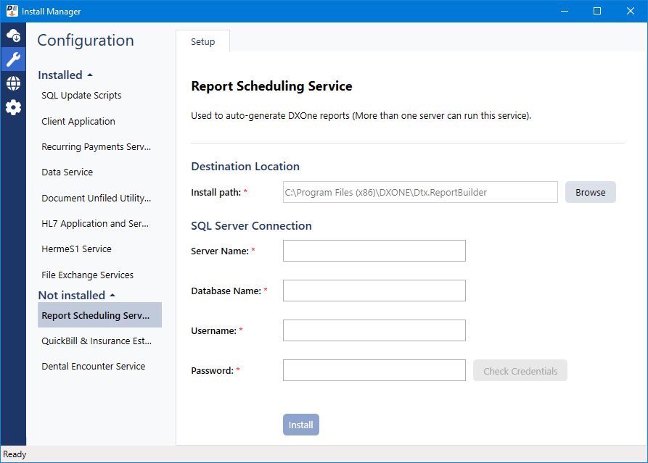Focus the Database Name field
Screen dimensions: 648x463
374,291
